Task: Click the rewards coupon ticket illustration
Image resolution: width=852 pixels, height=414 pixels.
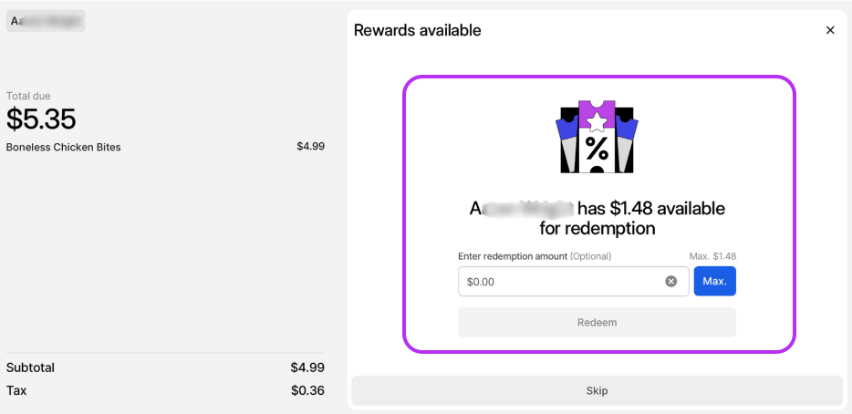Action: (597, 137)
